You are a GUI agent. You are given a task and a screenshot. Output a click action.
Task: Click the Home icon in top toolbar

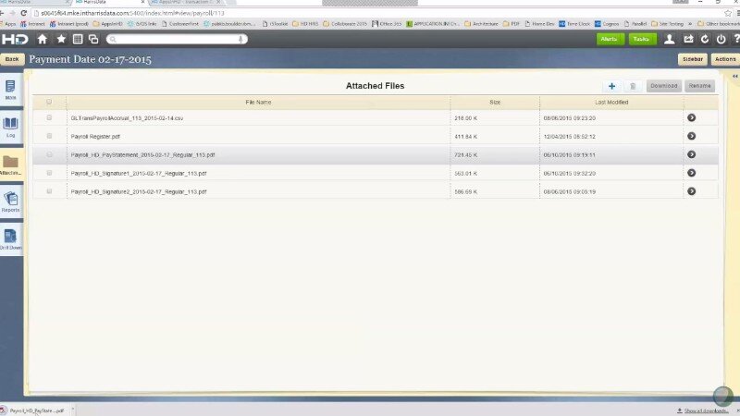point(43,39)
